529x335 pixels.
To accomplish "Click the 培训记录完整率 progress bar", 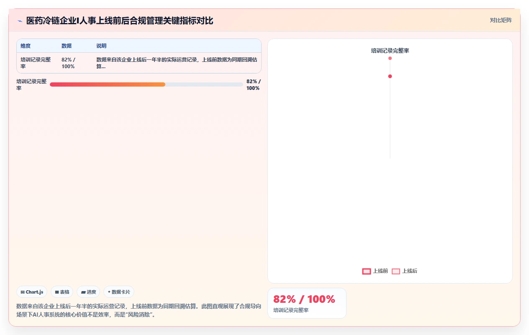I will pyautogui.click(x=146, y=84).
